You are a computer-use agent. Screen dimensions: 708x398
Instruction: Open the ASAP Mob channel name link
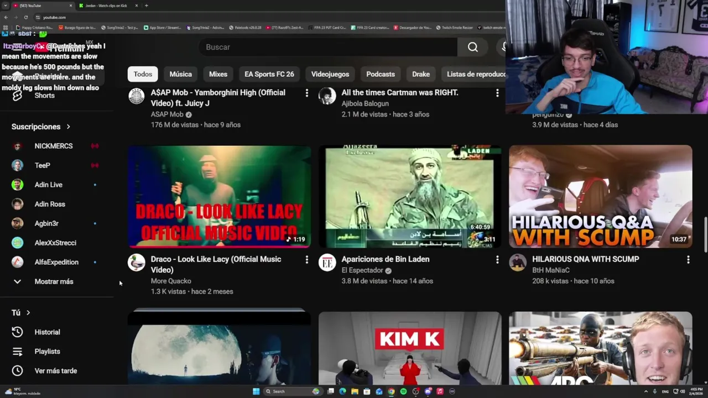click(167, 114)
